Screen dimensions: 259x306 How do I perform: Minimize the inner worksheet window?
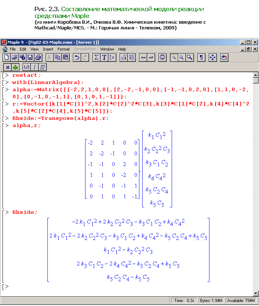pos(242,49)
